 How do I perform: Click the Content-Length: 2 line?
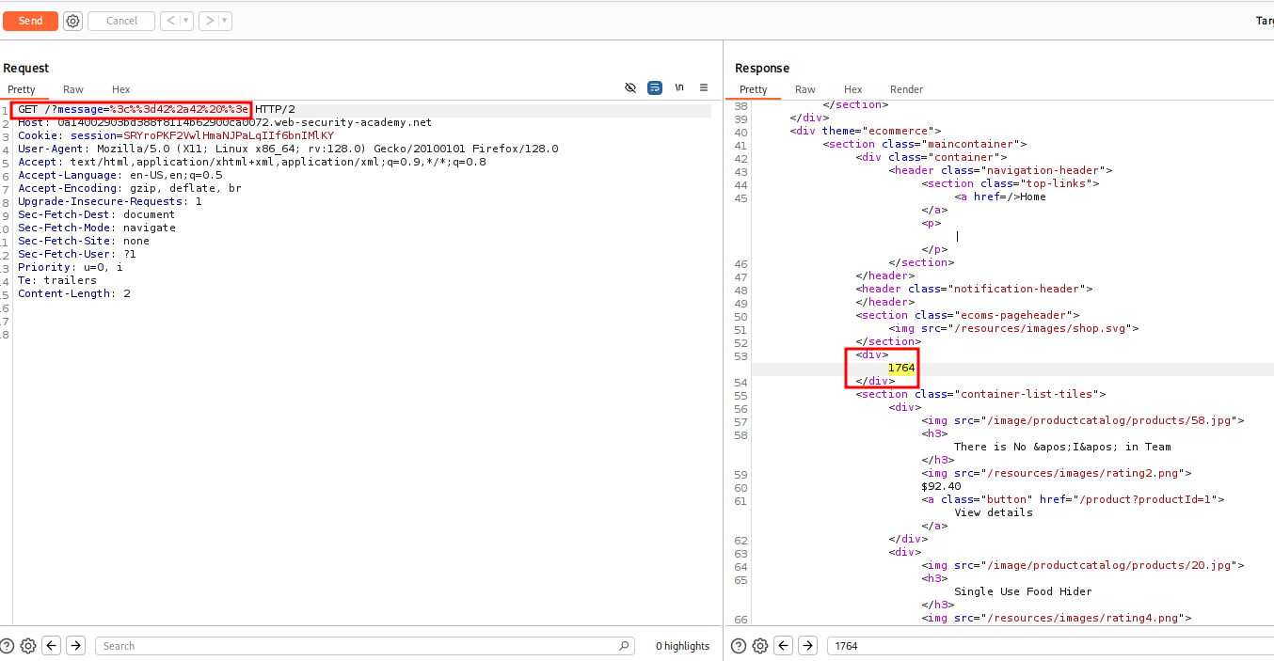[74, 294]
